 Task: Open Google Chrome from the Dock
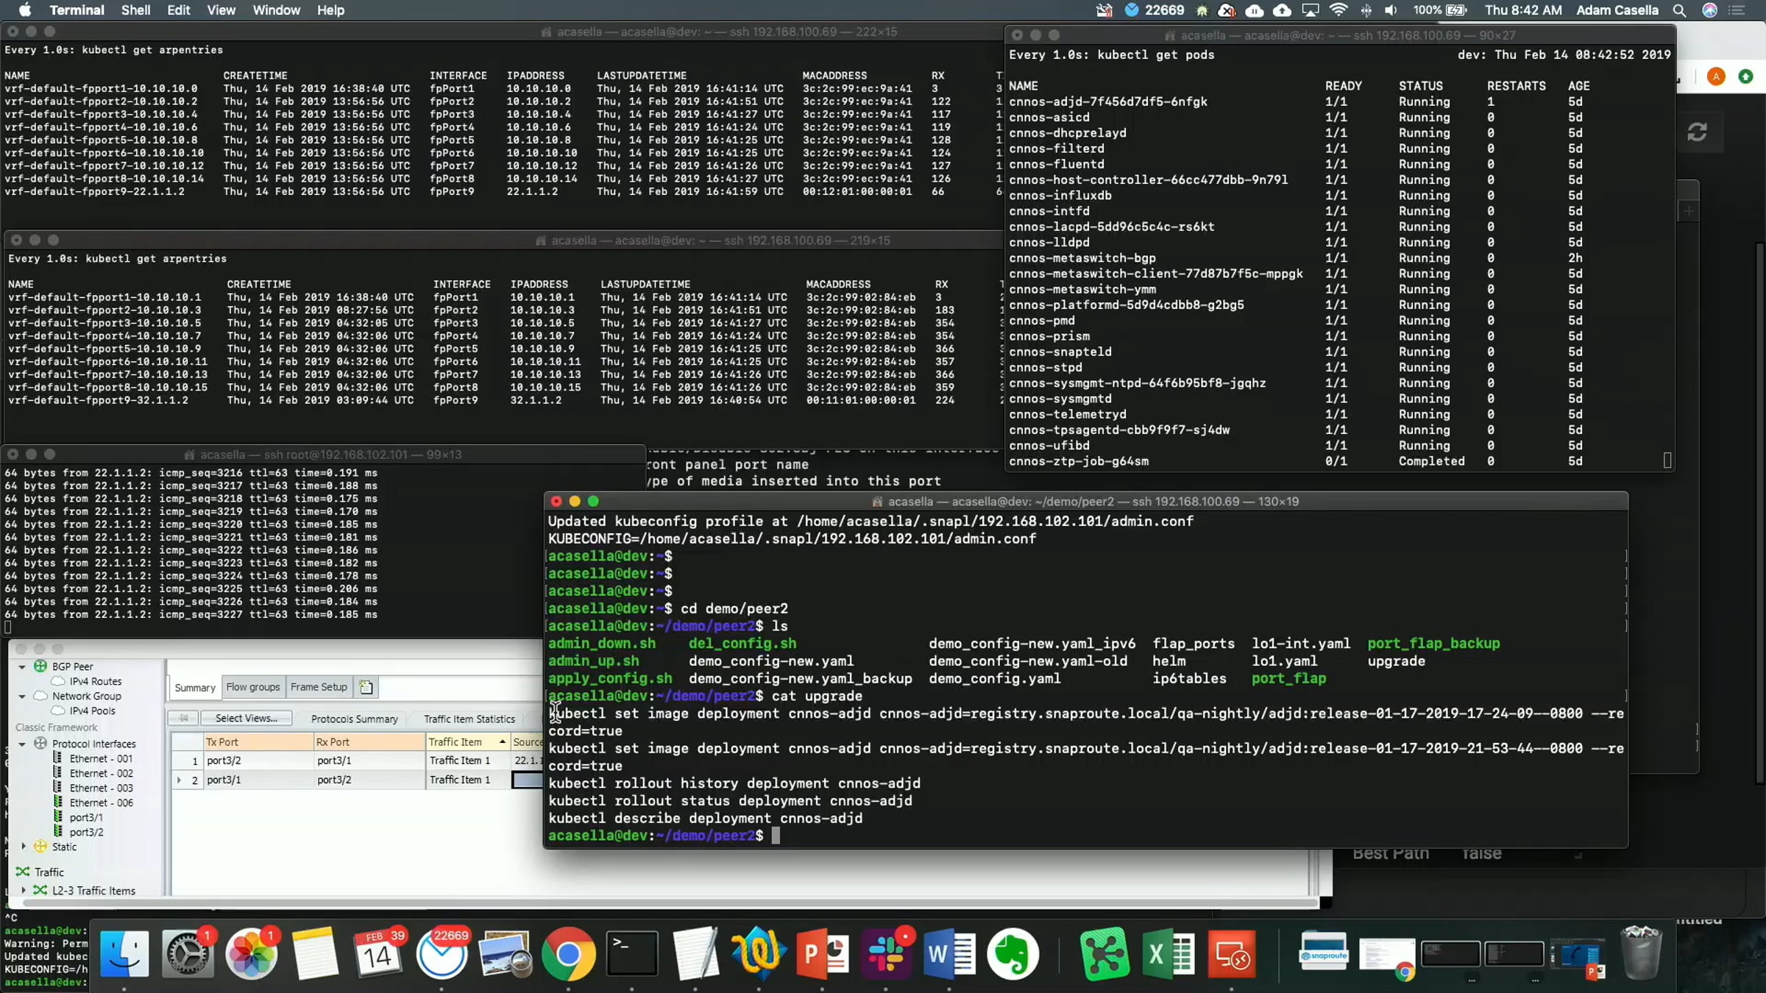(567, 954)
